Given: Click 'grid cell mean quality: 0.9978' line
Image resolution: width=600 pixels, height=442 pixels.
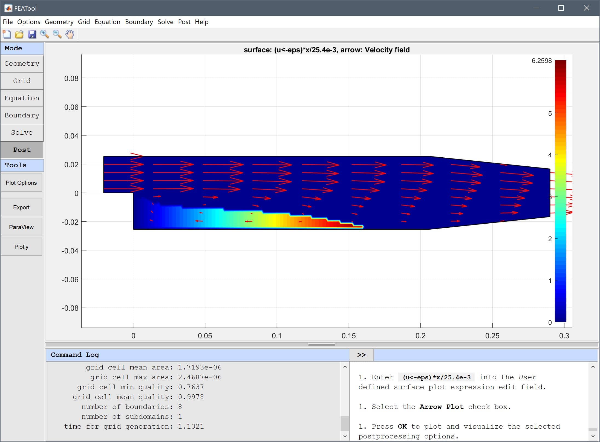Looking at the screenshot, I should click(x=138, y=397).
